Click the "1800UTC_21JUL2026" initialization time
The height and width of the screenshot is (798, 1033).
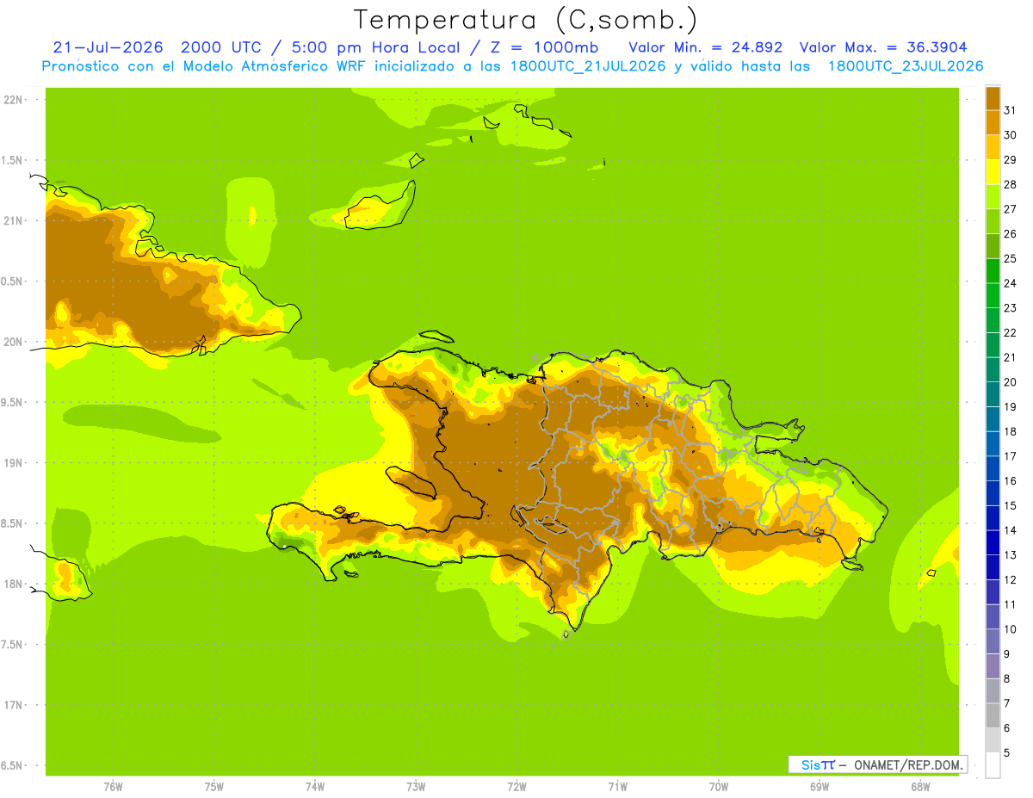[585, 66]
